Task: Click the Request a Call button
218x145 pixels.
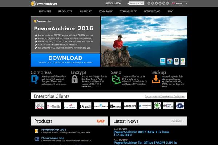Action: point(136,3)
